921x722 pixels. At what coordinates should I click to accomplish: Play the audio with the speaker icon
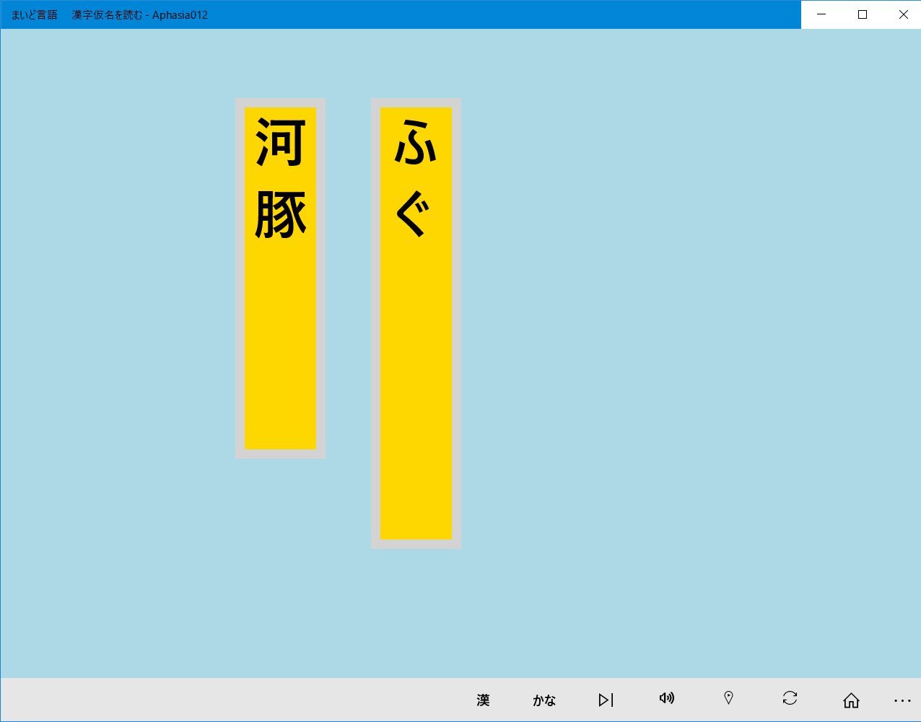pyautogui.click(x=667, y=698)
